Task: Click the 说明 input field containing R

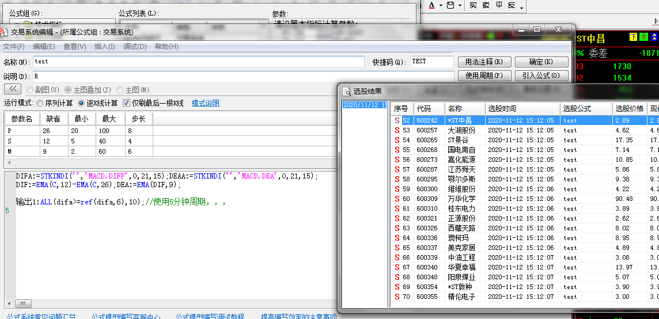Action: pos(243,77)
